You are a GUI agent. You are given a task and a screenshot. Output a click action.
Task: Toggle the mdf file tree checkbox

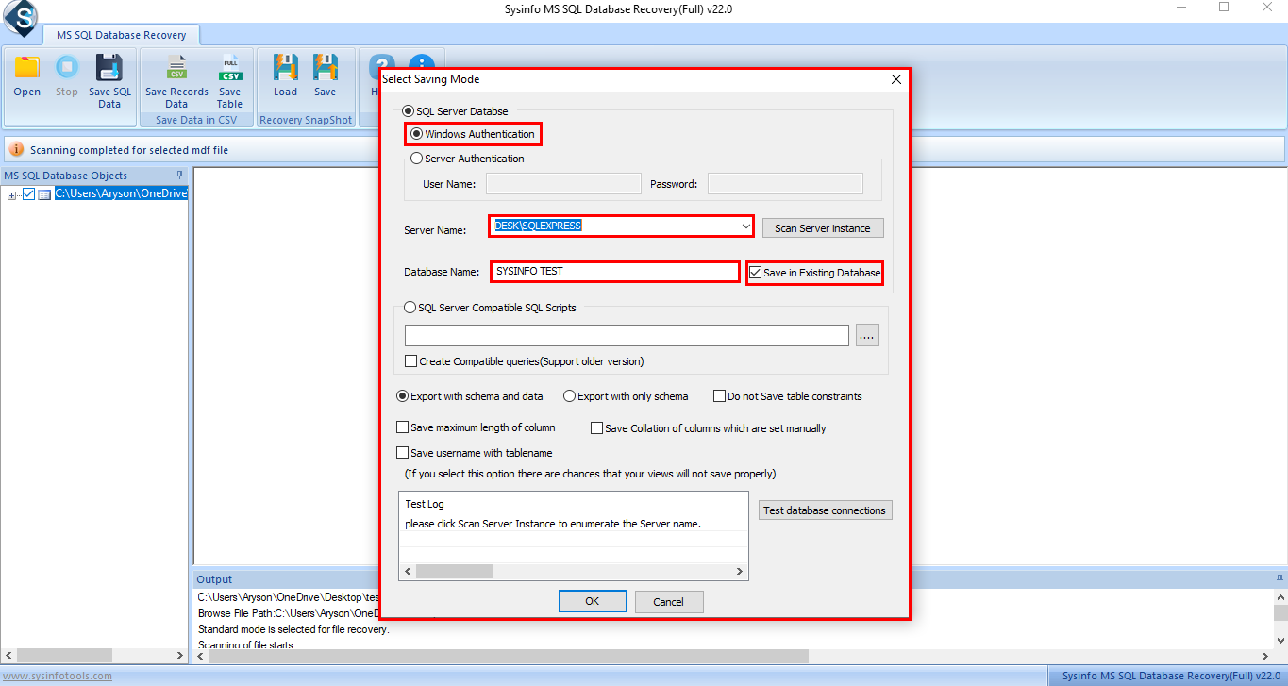(28, 194)
